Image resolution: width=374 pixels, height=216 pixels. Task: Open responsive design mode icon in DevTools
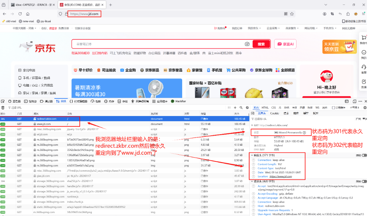[x=354, y=101]
